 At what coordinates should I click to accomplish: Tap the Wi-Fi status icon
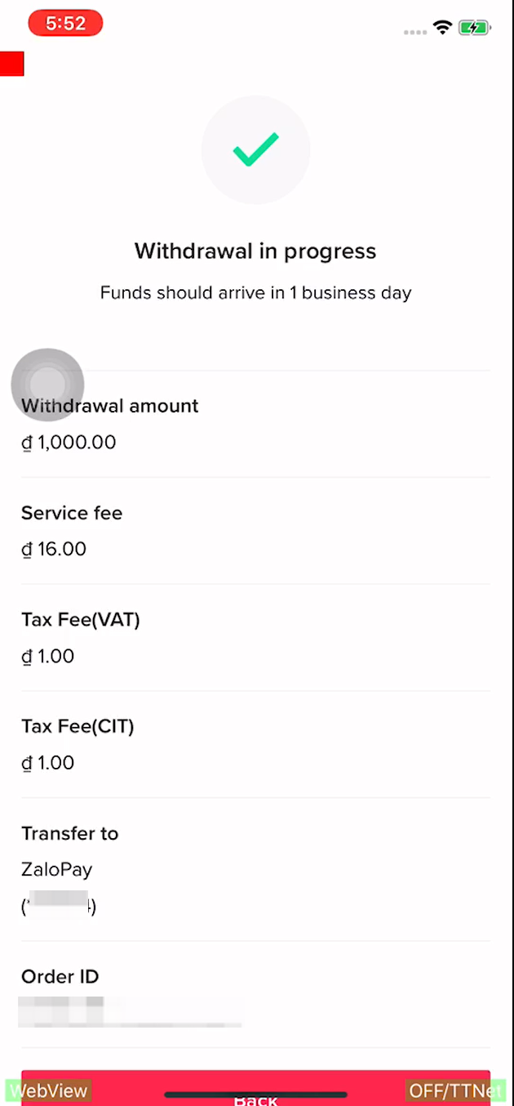(x=443, y=27)
